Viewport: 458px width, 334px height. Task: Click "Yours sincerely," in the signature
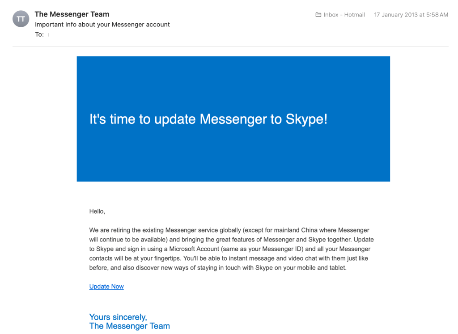coord(118,317)
